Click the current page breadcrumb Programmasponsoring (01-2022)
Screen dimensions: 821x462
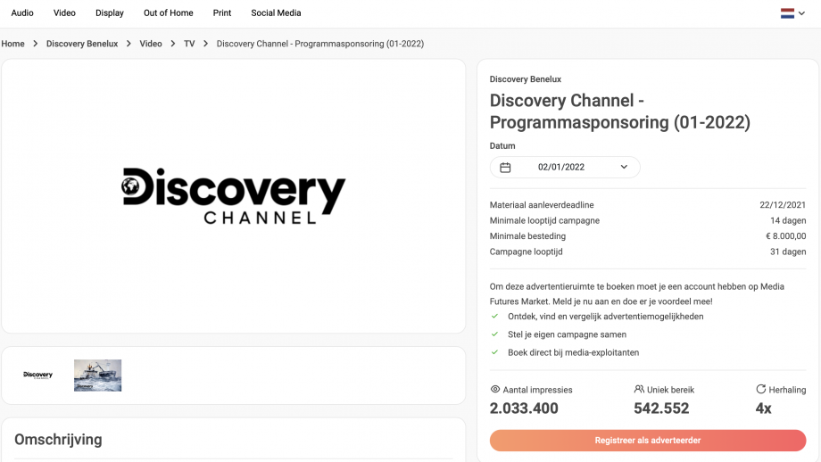click(319, 44)
